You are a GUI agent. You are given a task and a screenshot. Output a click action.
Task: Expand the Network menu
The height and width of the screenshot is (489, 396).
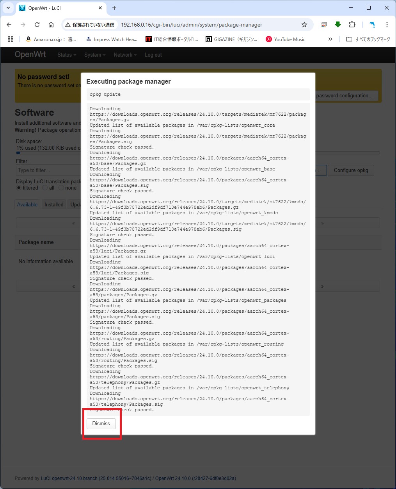coord(125,55)
